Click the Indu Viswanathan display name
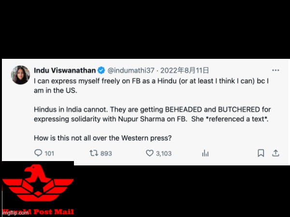 pos(65,70)
